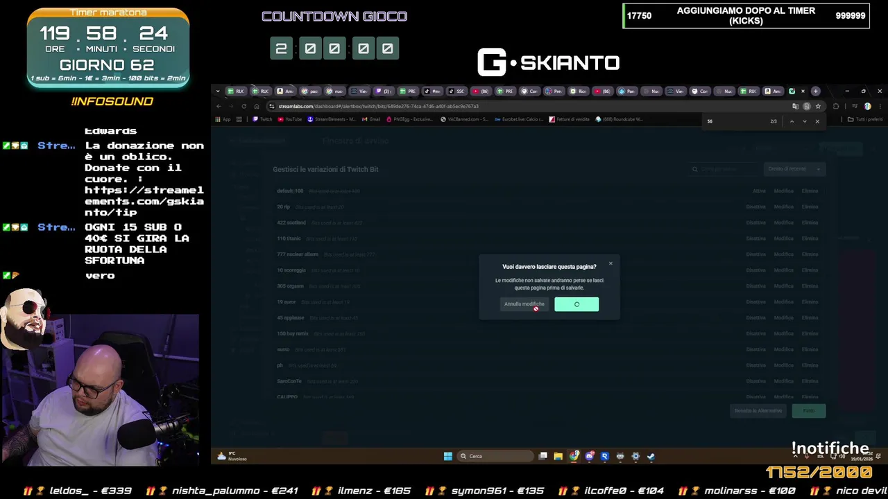Open File Explorer from taskbar
The image size is (888, 499).
coord(558,456)
